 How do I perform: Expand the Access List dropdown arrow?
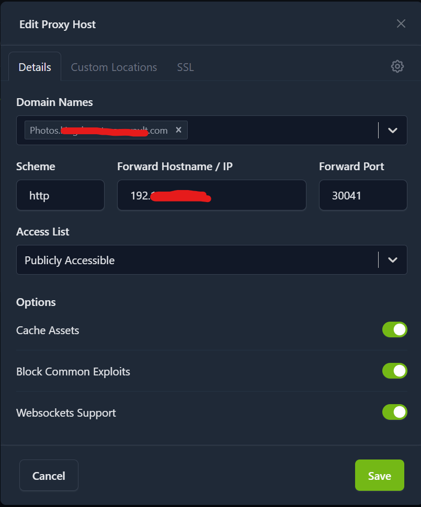(x=393, y=260)
